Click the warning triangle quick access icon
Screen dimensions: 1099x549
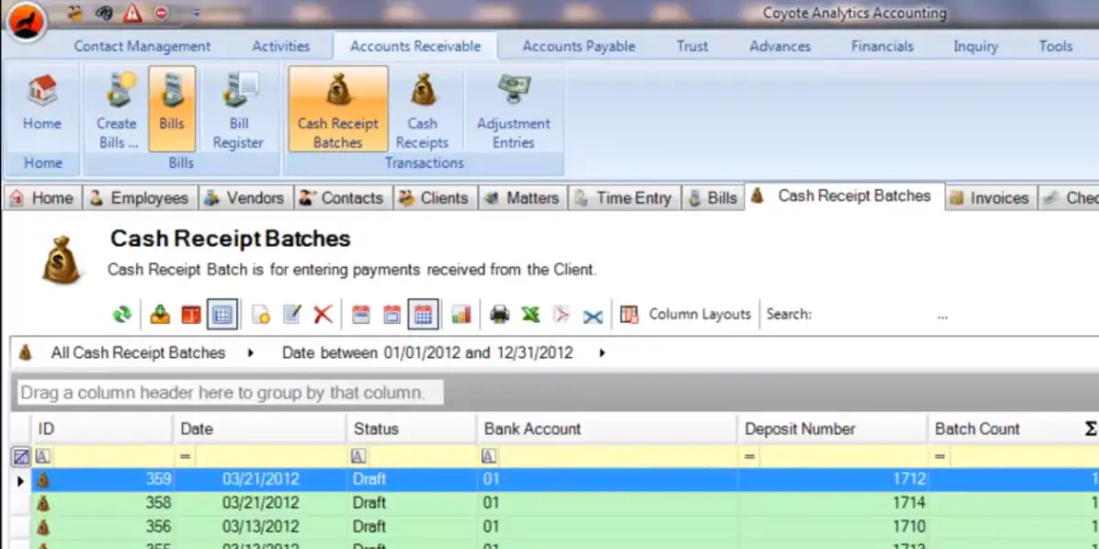point(133,13)
